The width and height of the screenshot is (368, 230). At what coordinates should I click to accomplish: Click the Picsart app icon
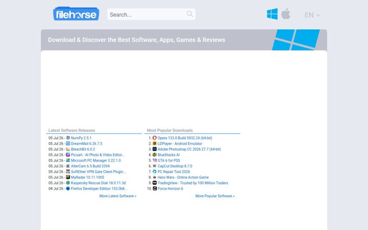(68, 155)
